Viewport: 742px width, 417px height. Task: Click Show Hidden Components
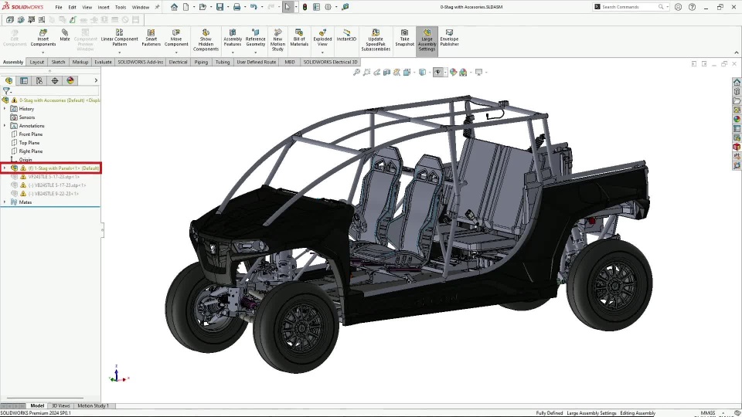click(x=206, y=40)
